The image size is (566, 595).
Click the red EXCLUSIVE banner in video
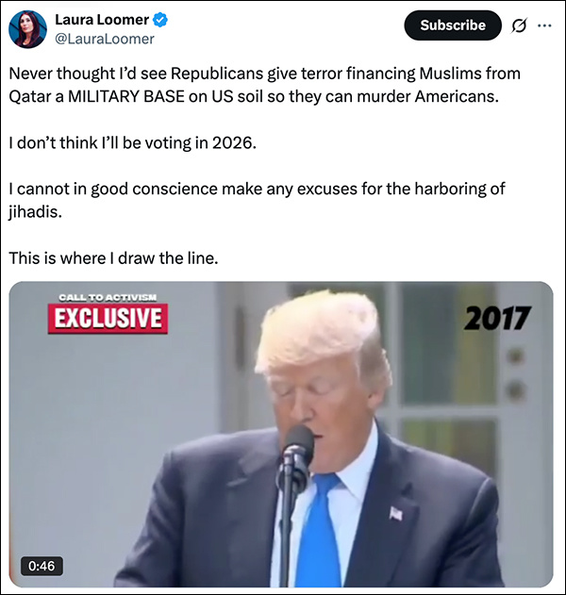tap(108, 318)
